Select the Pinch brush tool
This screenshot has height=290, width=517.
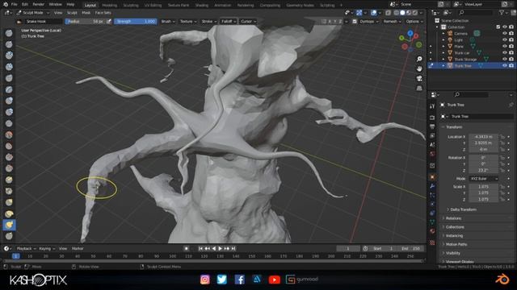pos(9,191)
